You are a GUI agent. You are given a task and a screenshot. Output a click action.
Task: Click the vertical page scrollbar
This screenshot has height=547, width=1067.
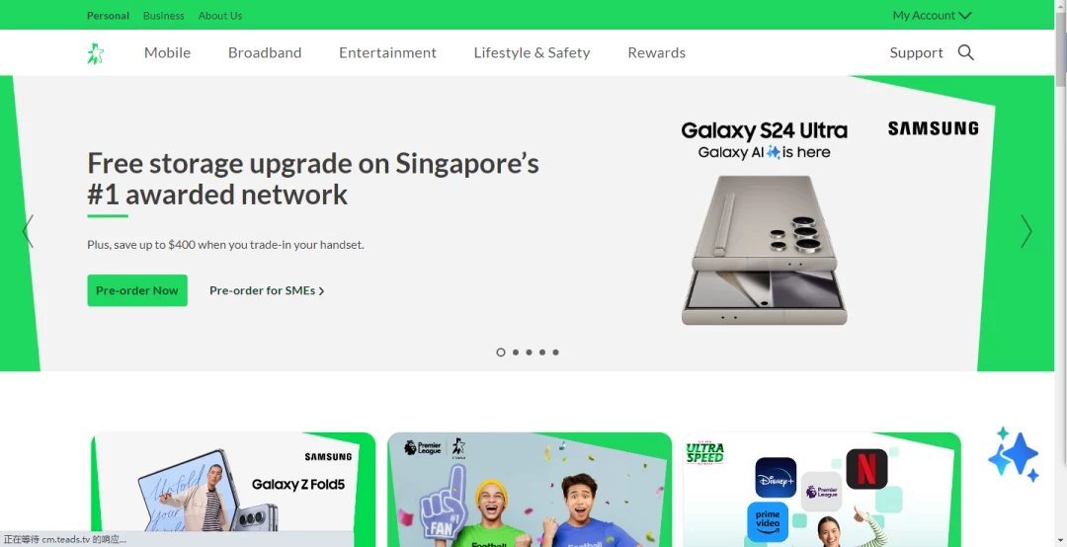1060,273
